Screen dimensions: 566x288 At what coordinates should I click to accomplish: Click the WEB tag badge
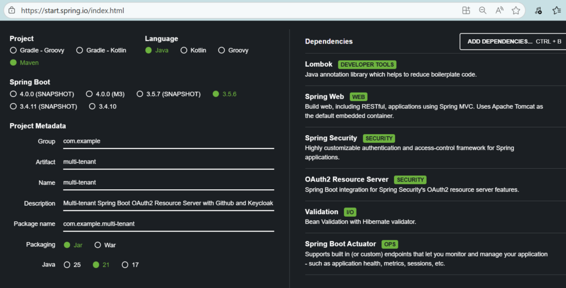tap(358, 97)
